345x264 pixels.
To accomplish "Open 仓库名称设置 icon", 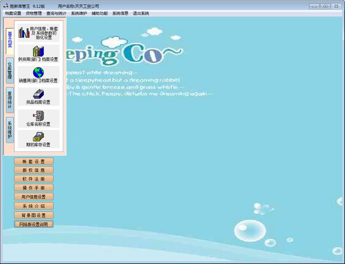I will click(39, 115).
